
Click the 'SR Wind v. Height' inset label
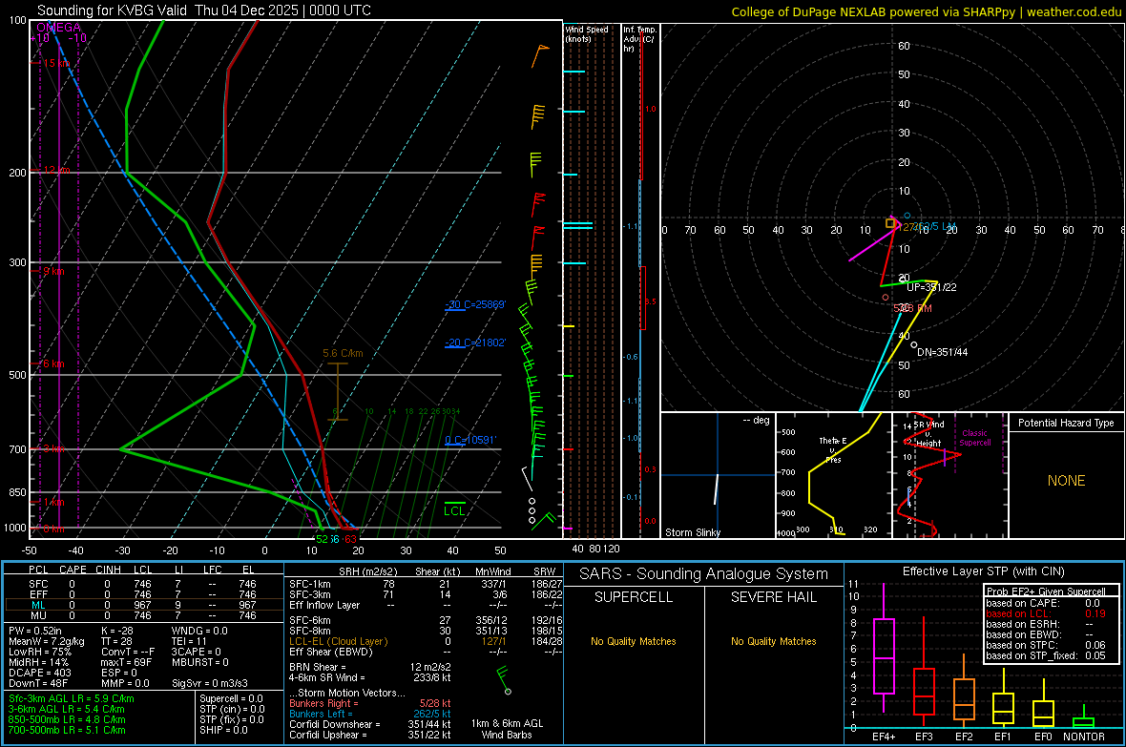pyautogui.click(x=928, y=434)
